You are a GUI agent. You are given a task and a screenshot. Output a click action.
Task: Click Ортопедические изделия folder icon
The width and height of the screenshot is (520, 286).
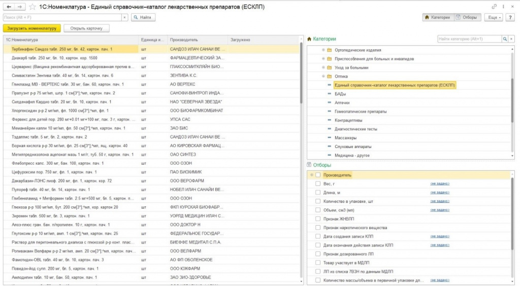[x=329, y=50]
